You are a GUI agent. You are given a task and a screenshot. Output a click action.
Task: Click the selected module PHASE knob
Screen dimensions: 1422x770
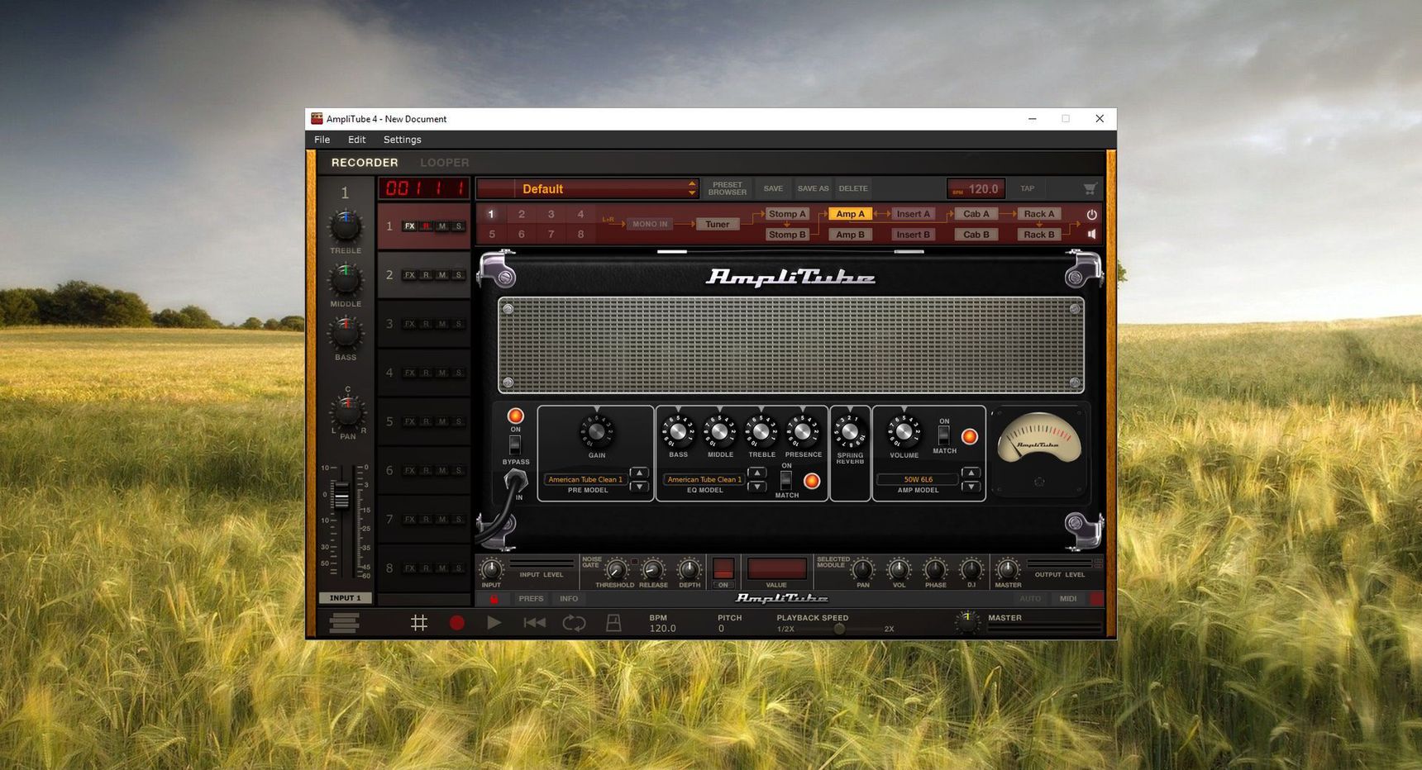[935, 569]
